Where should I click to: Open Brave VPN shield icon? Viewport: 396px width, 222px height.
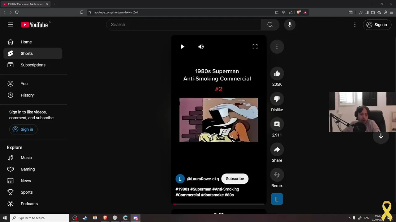385,12
